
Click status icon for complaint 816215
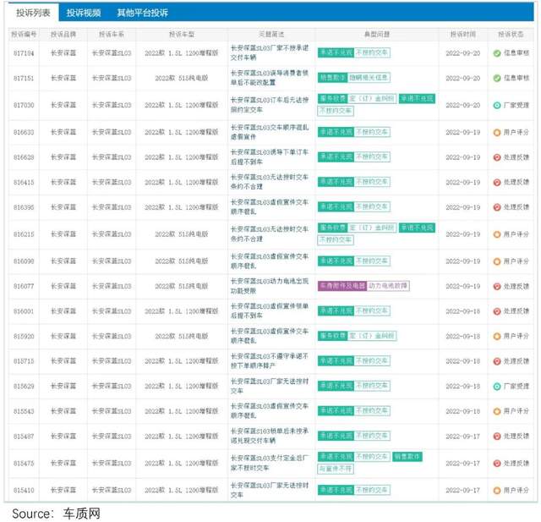497,234
